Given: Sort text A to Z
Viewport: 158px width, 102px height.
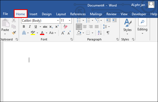Looking at the screenshot, I should [x=100, y=33].
